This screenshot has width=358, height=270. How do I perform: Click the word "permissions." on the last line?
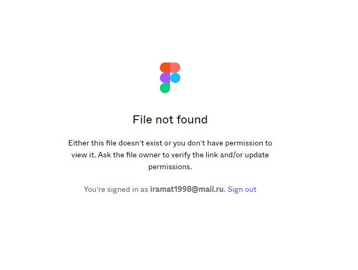pos(170,167)
